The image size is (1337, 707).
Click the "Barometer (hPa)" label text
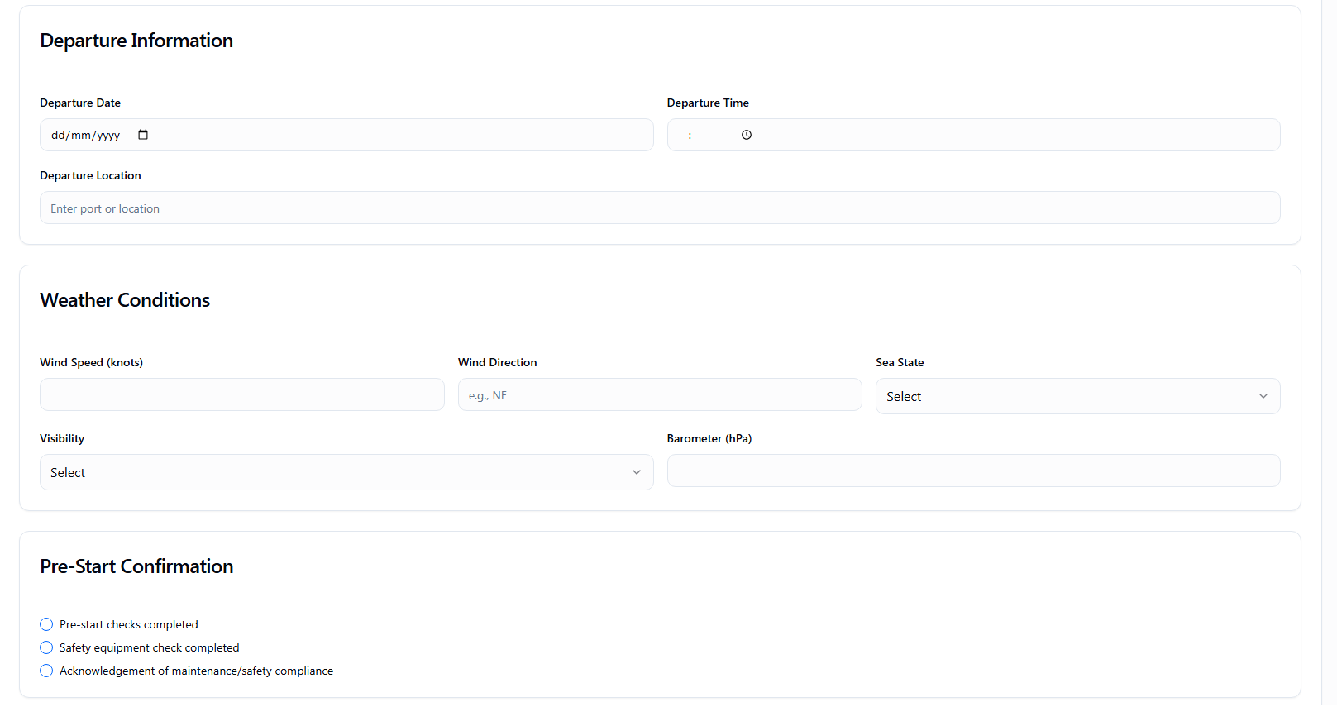709,438
